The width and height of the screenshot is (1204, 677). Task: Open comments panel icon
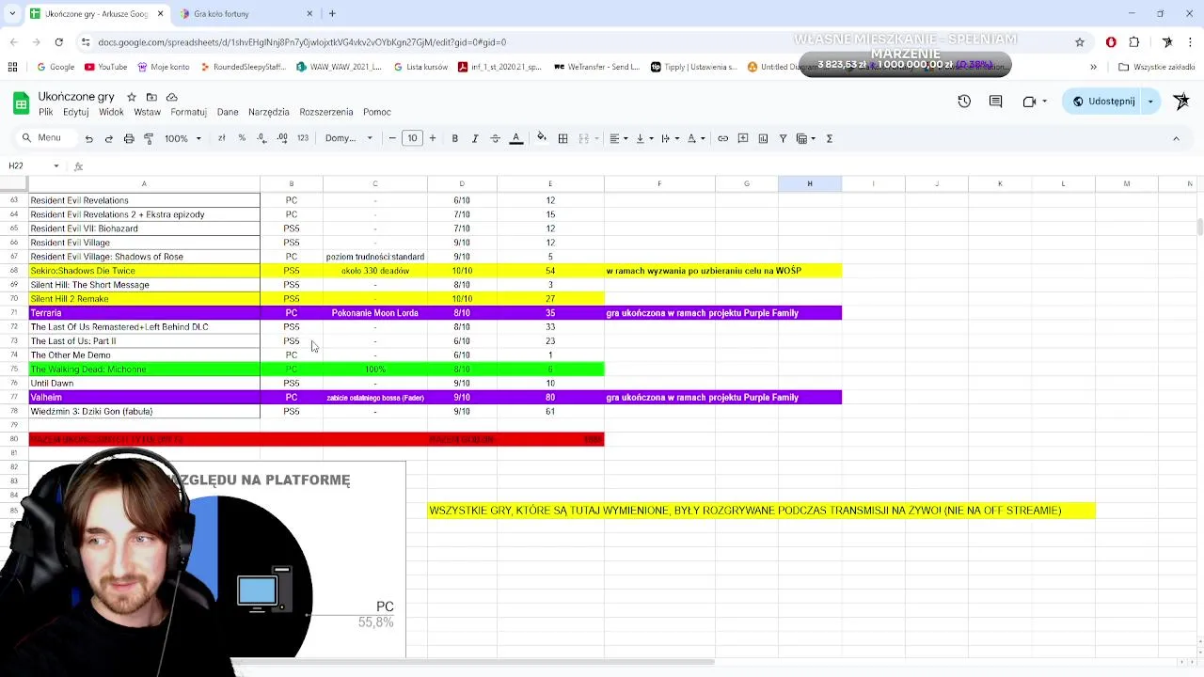(x=995, y=101)
